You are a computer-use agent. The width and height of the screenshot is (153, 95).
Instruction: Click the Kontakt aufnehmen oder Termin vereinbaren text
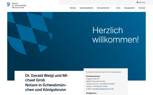104,72
